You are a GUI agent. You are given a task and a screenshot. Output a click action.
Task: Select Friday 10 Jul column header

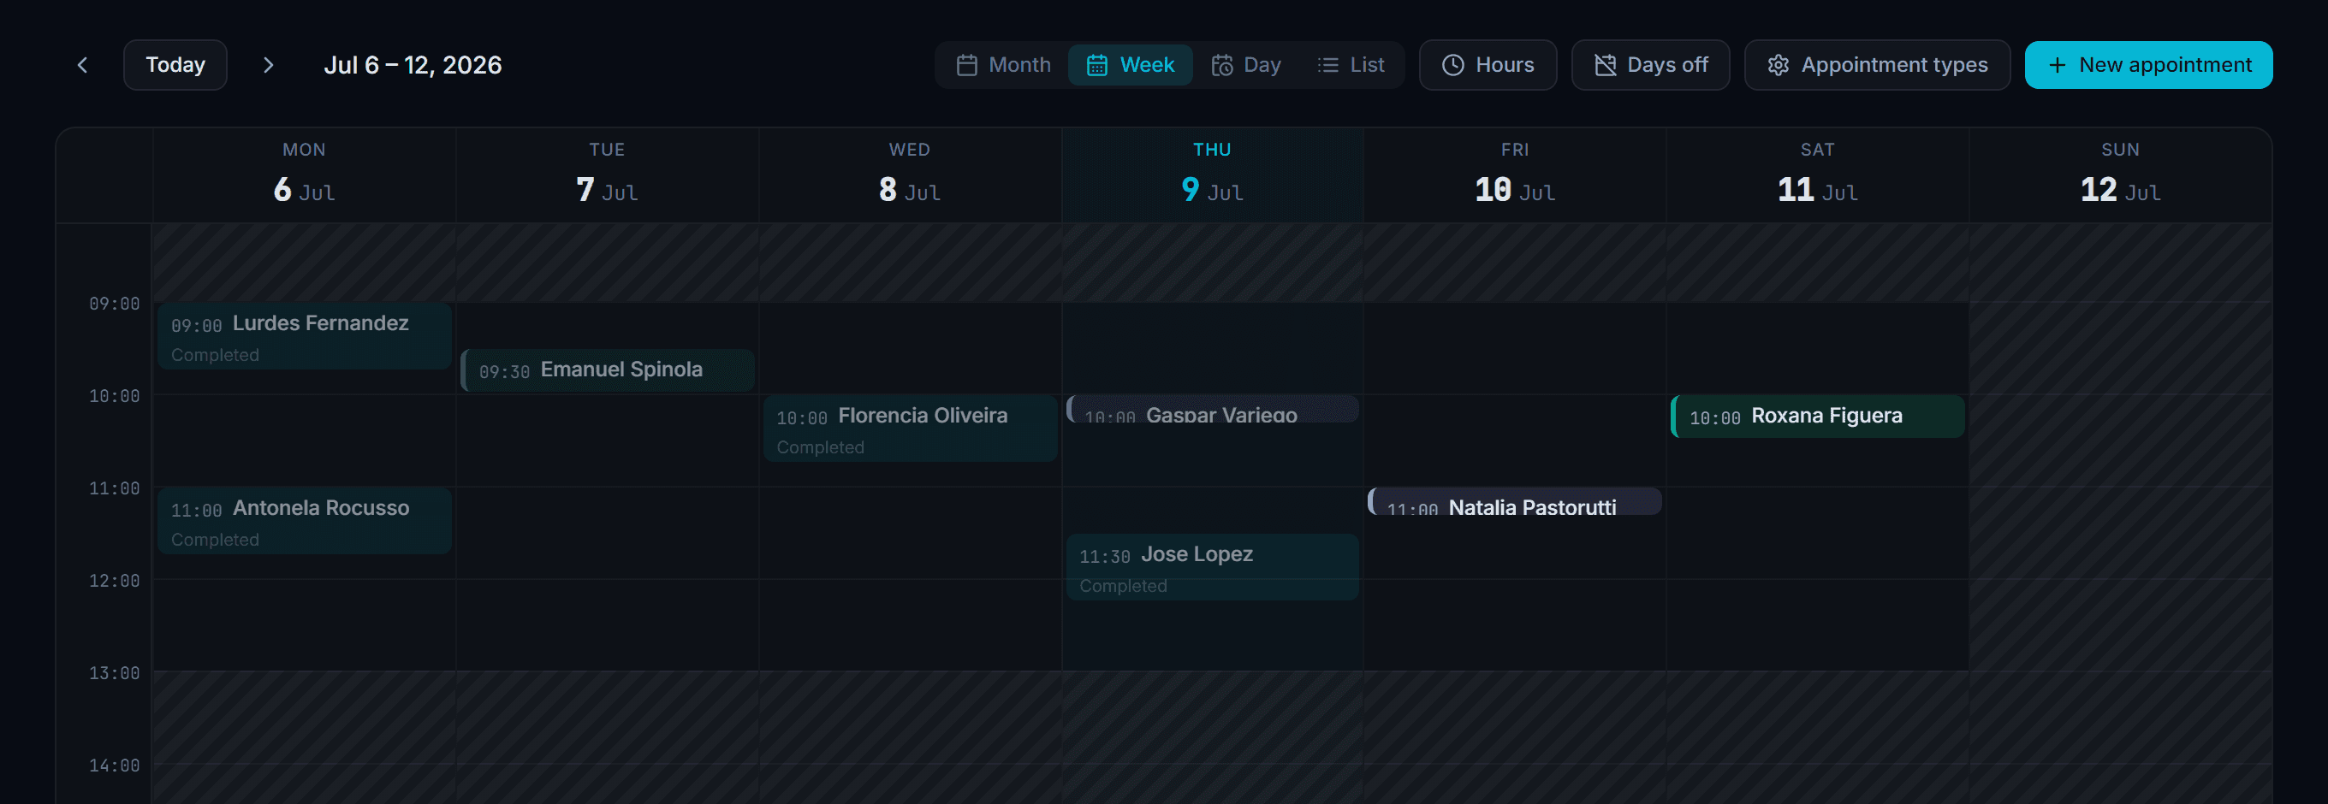(1515, 175)
